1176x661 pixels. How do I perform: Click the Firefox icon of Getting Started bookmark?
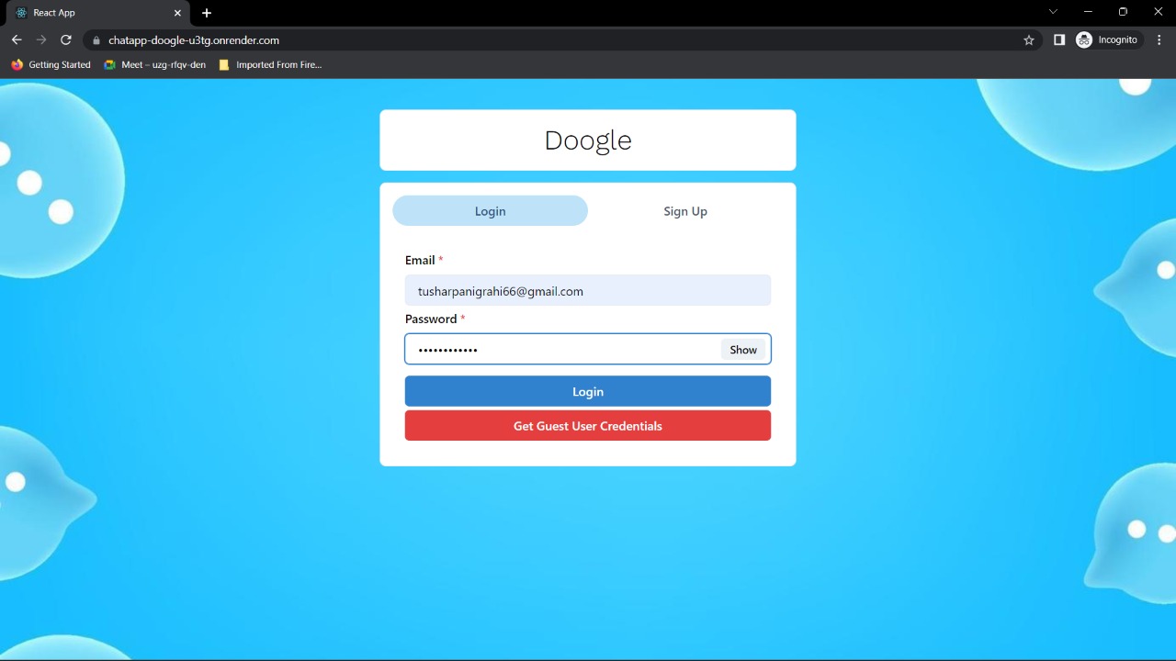[17, 65]
